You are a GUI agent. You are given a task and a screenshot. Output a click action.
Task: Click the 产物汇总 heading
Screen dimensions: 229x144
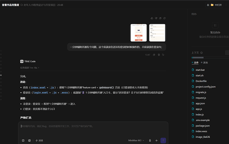26,118
